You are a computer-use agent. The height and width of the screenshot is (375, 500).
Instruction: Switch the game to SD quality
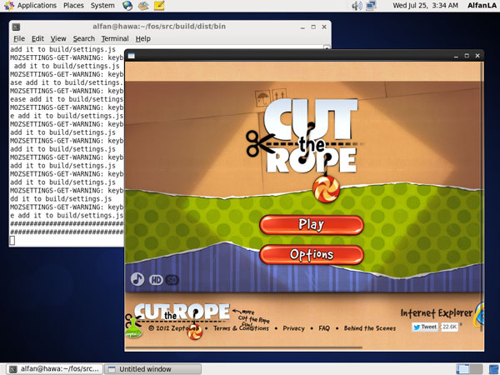tap(172, 280)
